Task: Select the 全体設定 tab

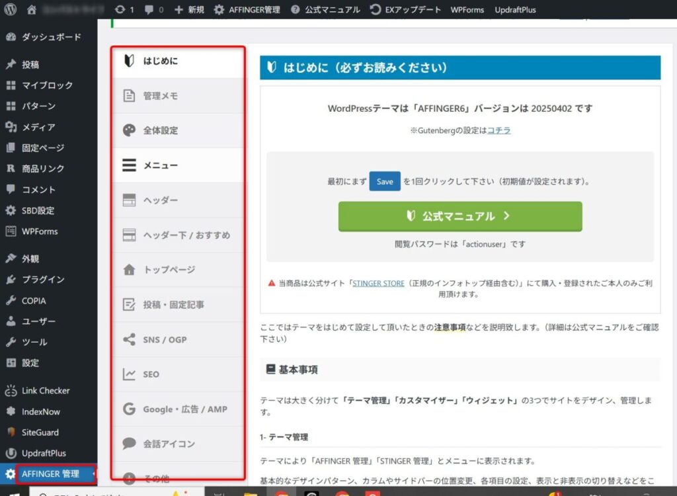Action: (x=178, y=130)
